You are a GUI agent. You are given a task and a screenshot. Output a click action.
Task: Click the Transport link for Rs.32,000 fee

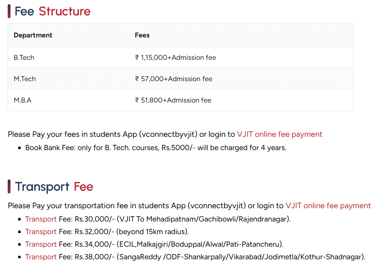click(41, 232)
